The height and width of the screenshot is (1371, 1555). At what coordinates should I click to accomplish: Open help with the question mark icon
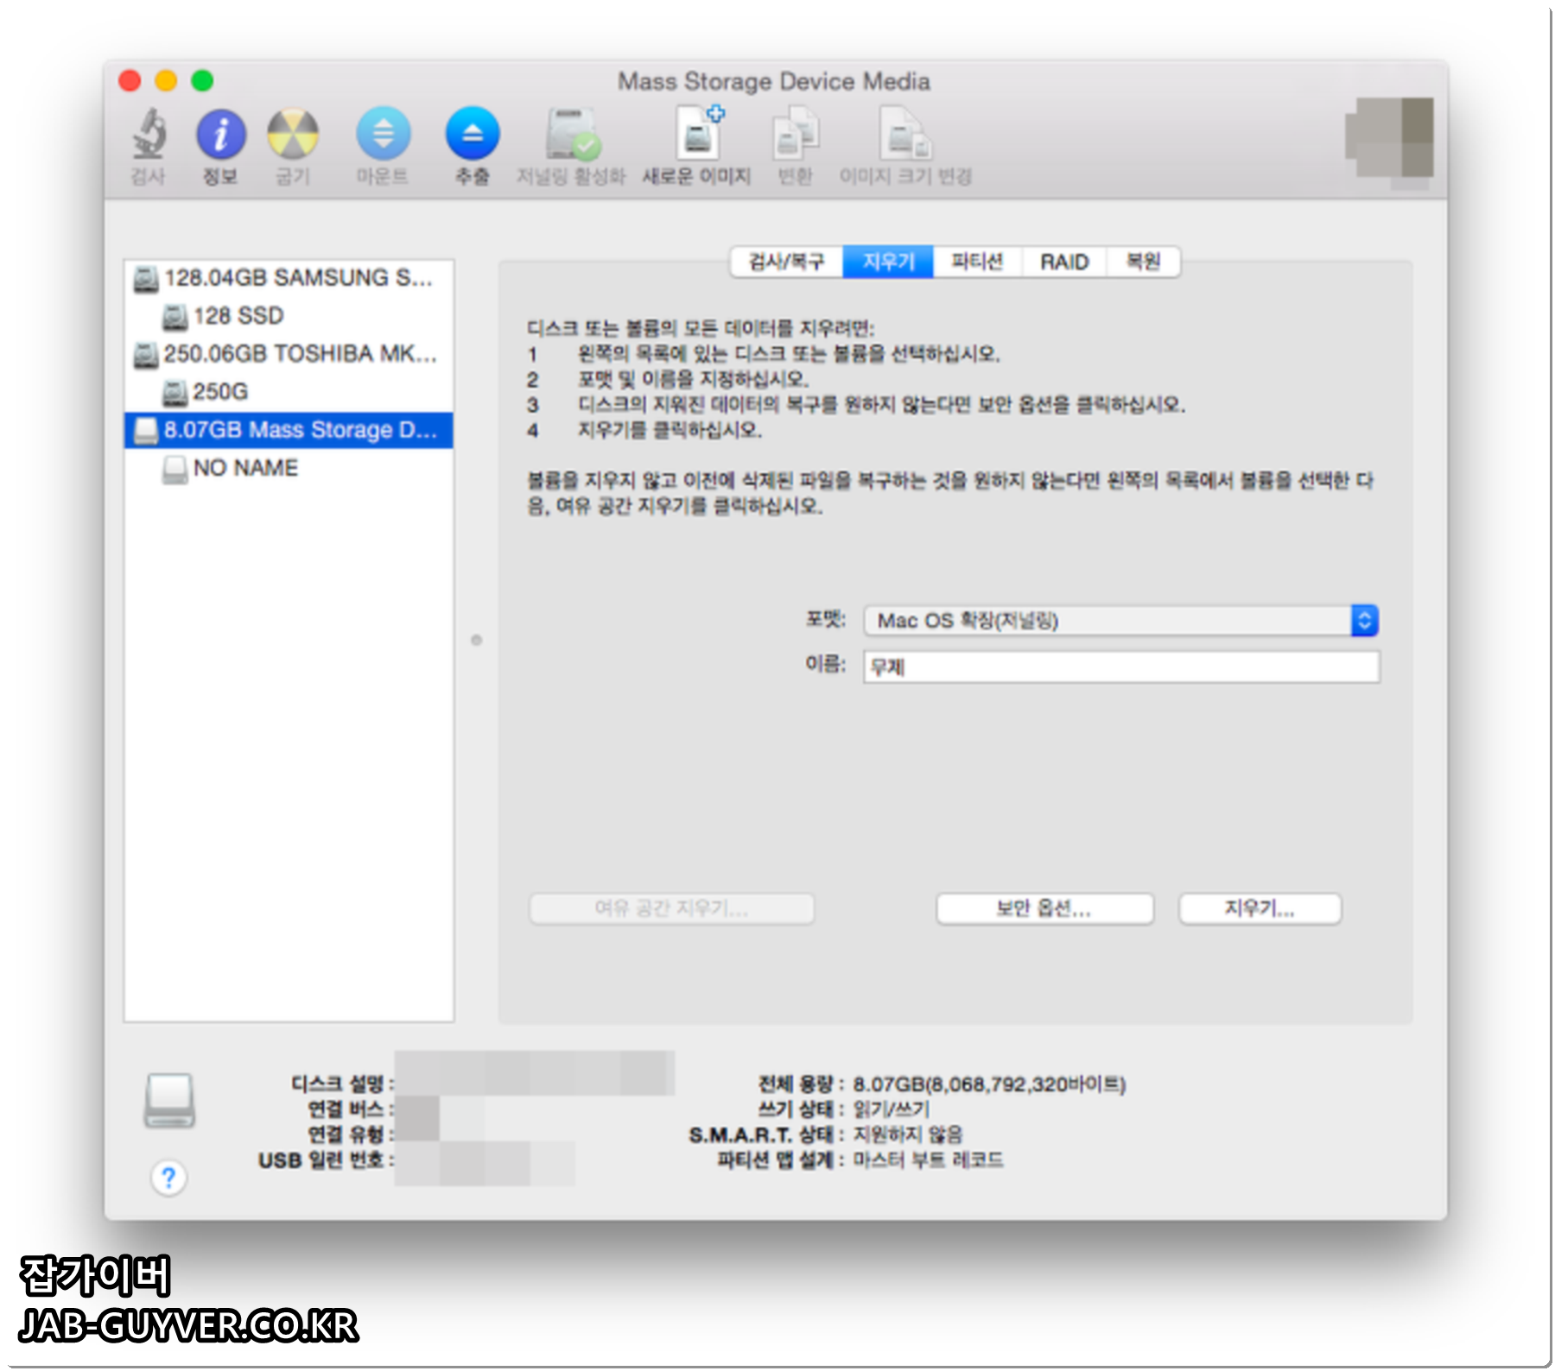click(168, 1178)
